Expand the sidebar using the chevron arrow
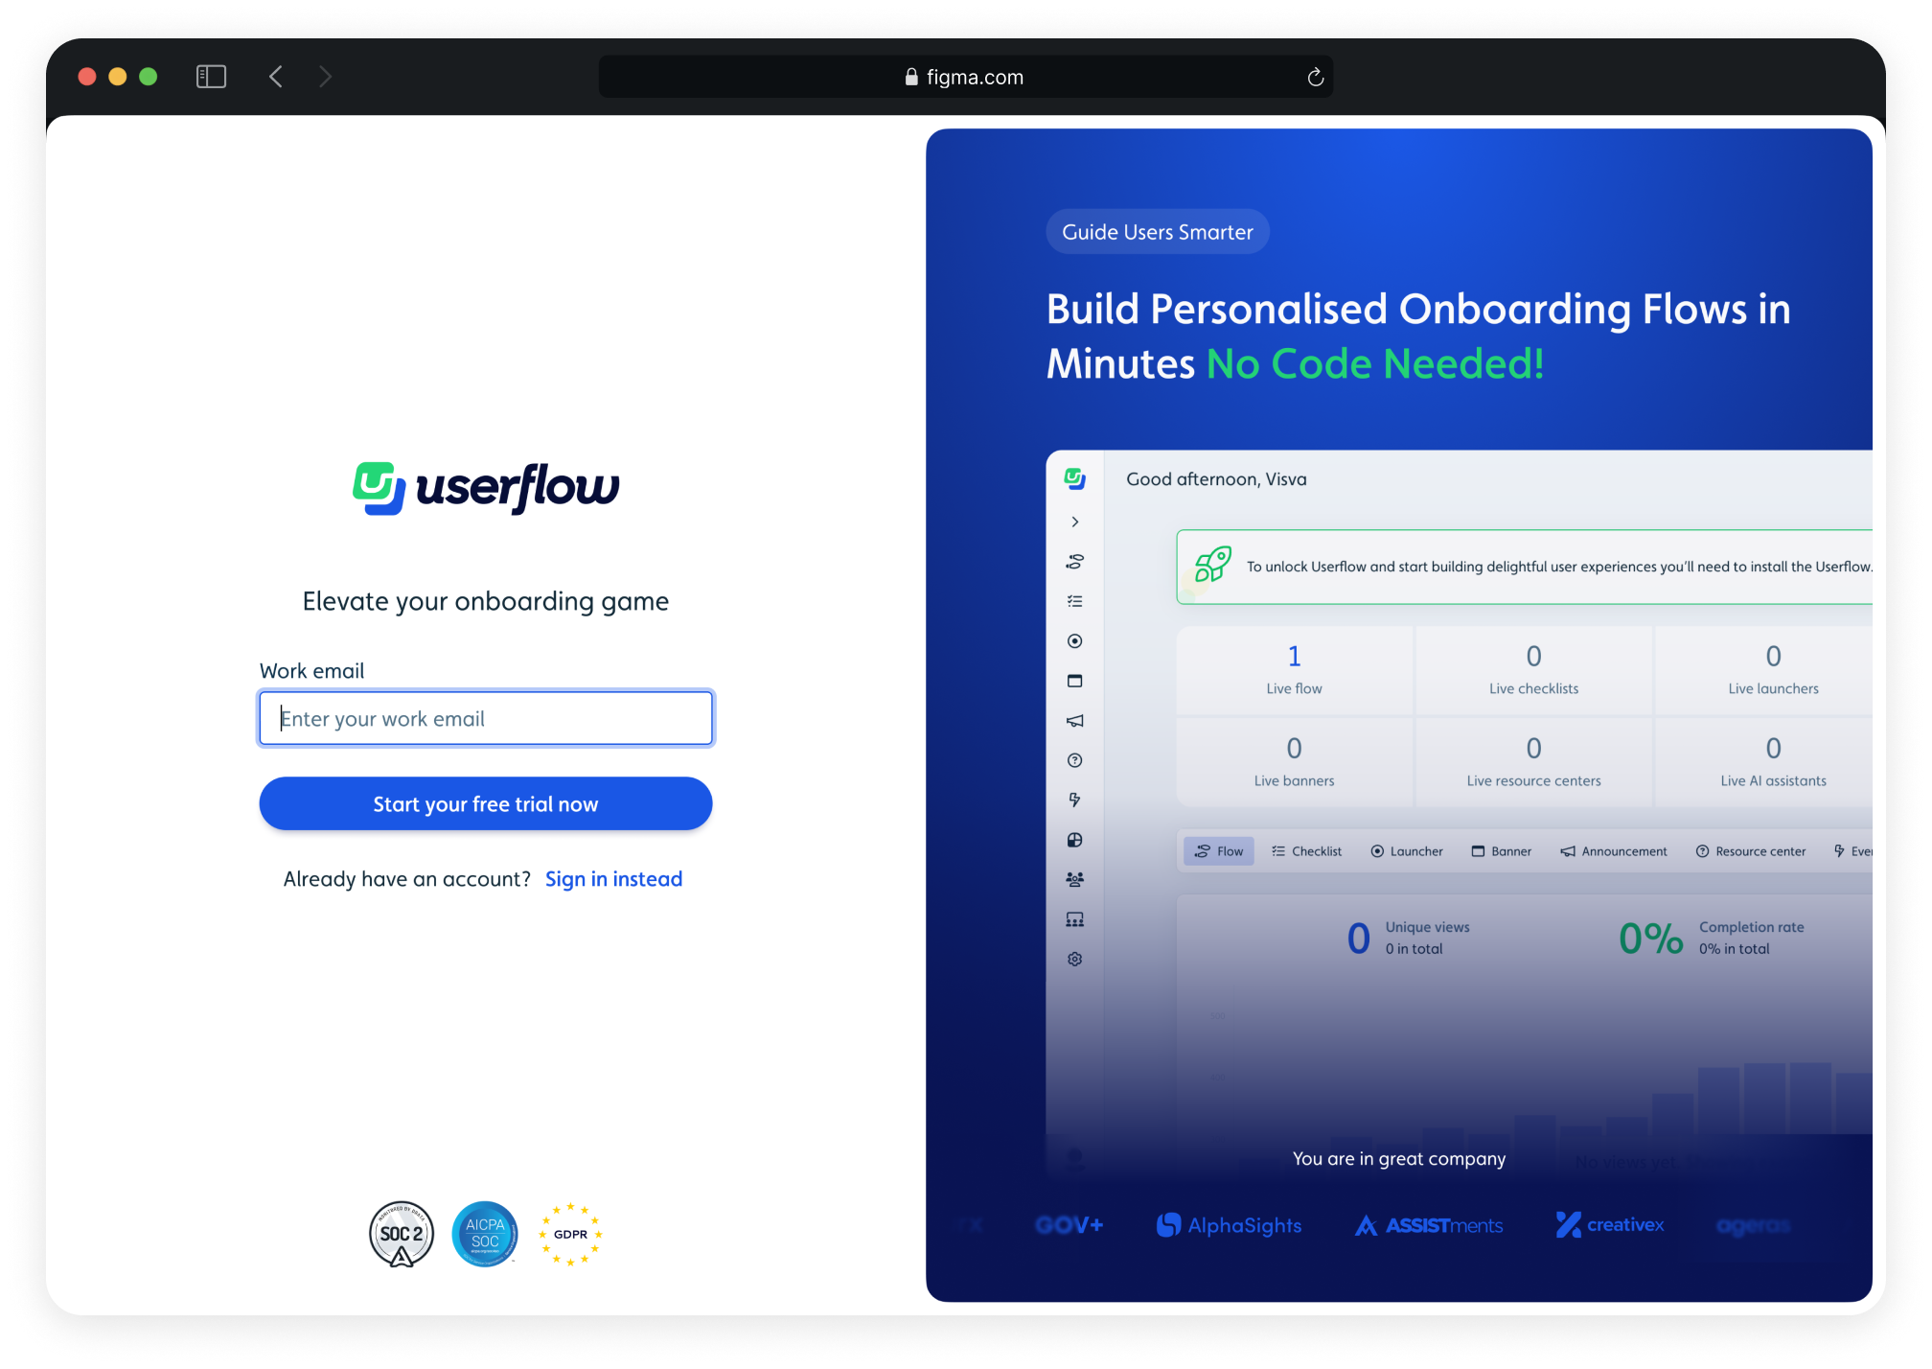This screenshot has width=1932, height=1369. pos(1074,522)
